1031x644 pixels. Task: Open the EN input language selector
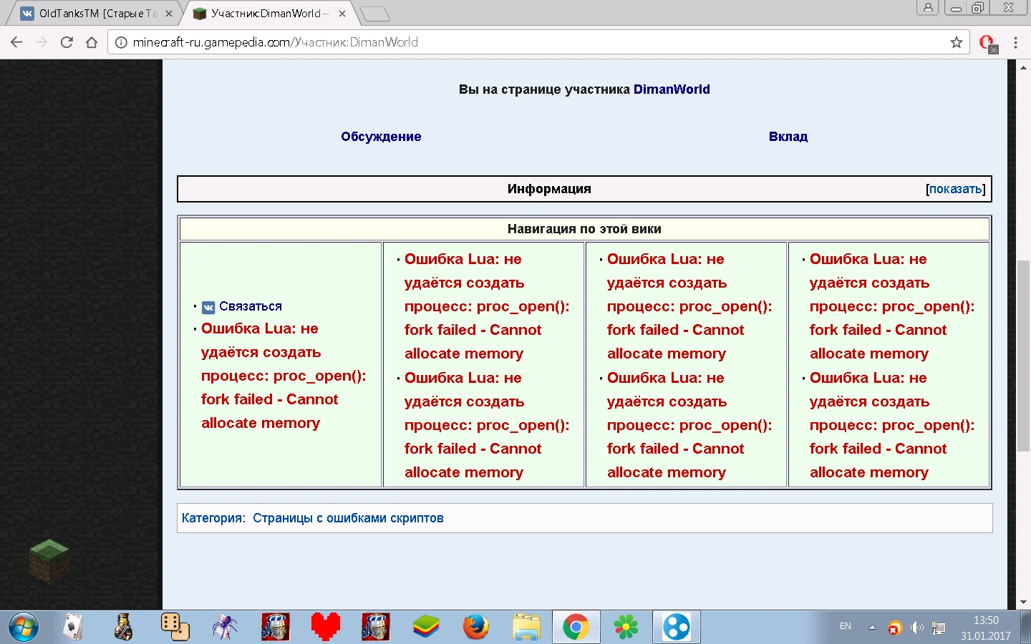click(846, 626)
